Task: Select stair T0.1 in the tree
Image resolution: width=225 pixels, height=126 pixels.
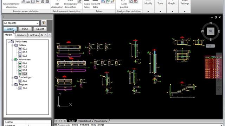Action: 25,88
